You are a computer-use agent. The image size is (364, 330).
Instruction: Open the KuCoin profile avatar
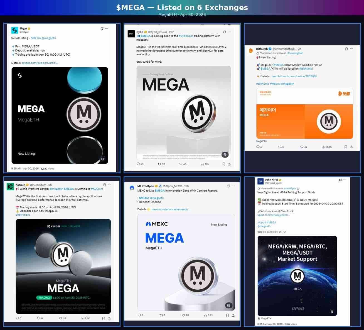(x=10, y=186)
